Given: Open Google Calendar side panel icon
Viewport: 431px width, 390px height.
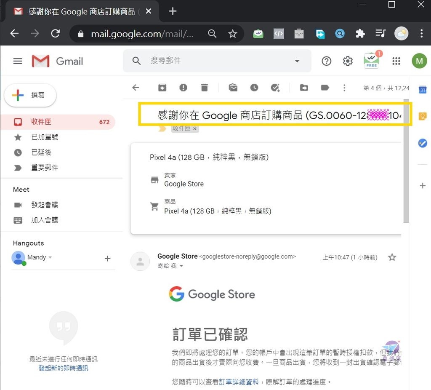Looking at the screenshot, I should (x=423, y=90).
